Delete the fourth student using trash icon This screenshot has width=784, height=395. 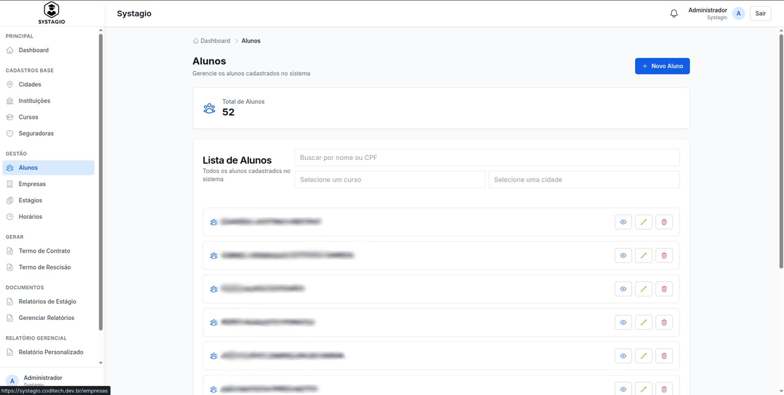664,323
